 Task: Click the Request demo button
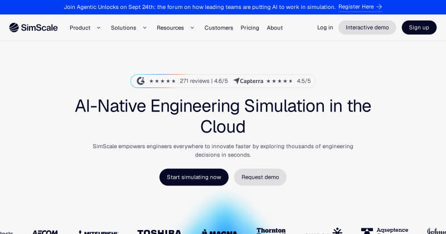coord(260,177)
